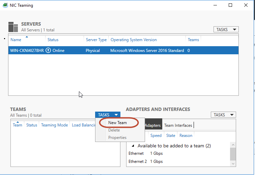Sort servers by Name column
The image size is (255, 175).
coord(16,40)
